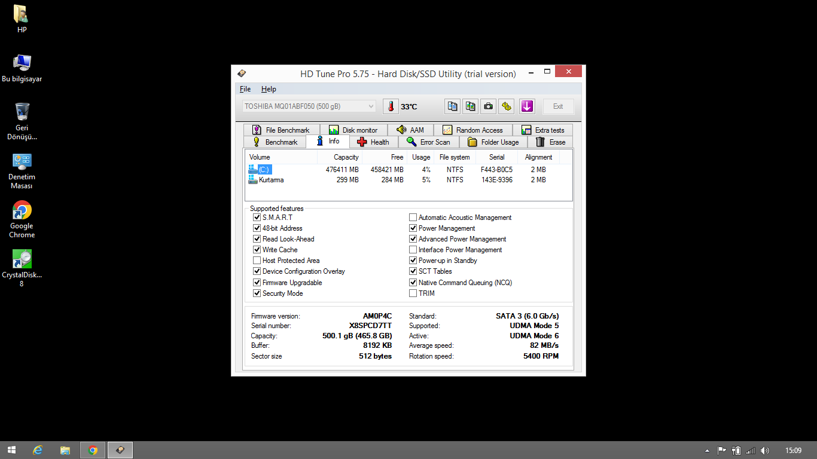
Task: Select the Bu bilgisayar desktop icon
Action: (x=22, y=68)
